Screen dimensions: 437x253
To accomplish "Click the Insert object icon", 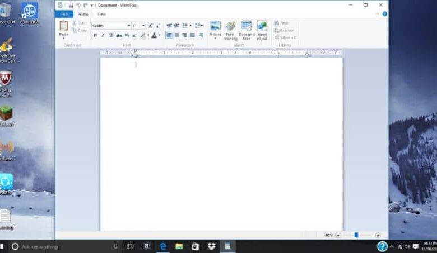I will [262, 30].
